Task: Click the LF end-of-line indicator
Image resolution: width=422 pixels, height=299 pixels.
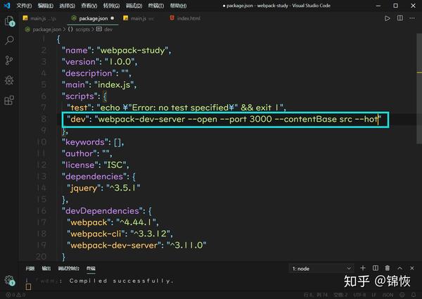Action: [x=374, y=295]
